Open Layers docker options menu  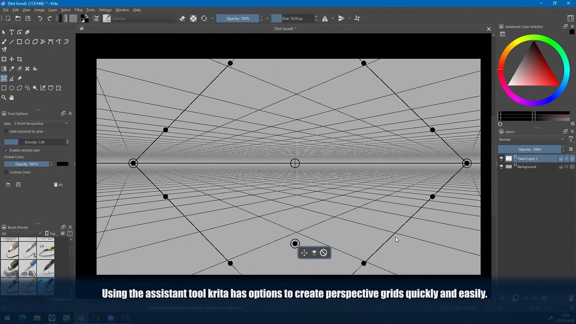coord(571,149)
